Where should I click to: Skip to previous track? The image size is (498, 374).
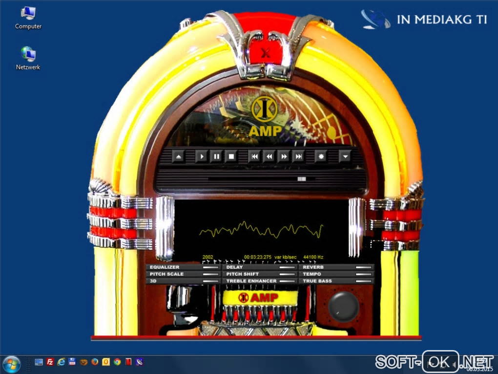tap(254, 156)
